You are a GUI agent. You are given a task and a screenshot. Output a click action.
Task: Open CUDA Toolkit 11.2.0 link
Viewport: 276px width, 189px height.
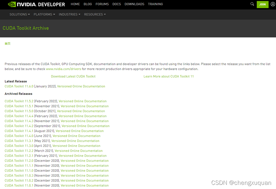coord(19,161)
